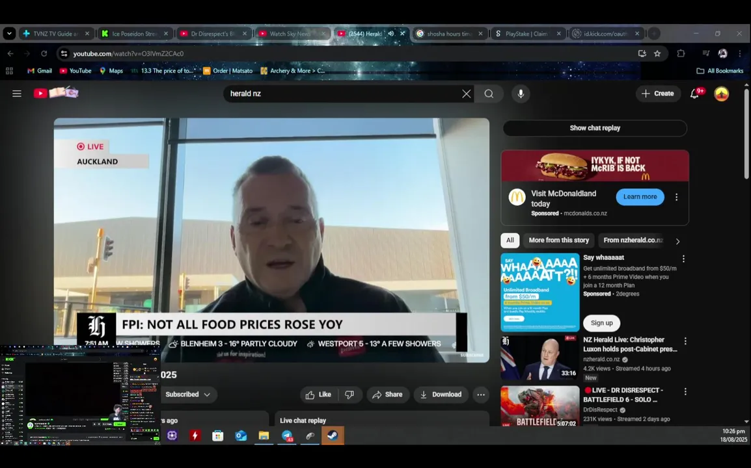Click Sign up on 2degrees ad
This screenshot has height=468, width=751.
(x=601, y=323)
